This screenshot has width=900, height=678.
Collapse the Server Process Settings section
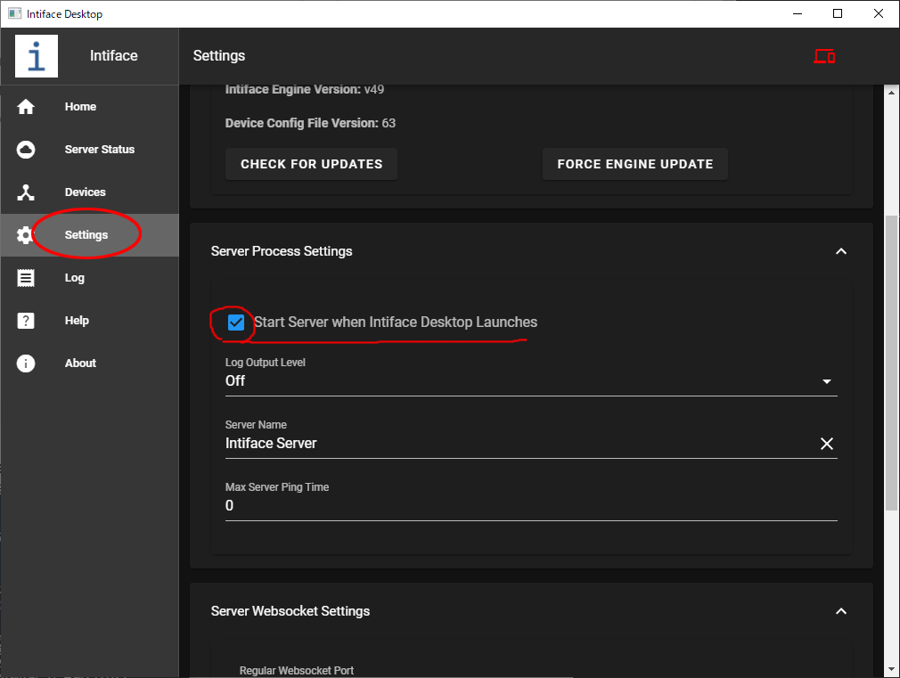tap(840, 251)
